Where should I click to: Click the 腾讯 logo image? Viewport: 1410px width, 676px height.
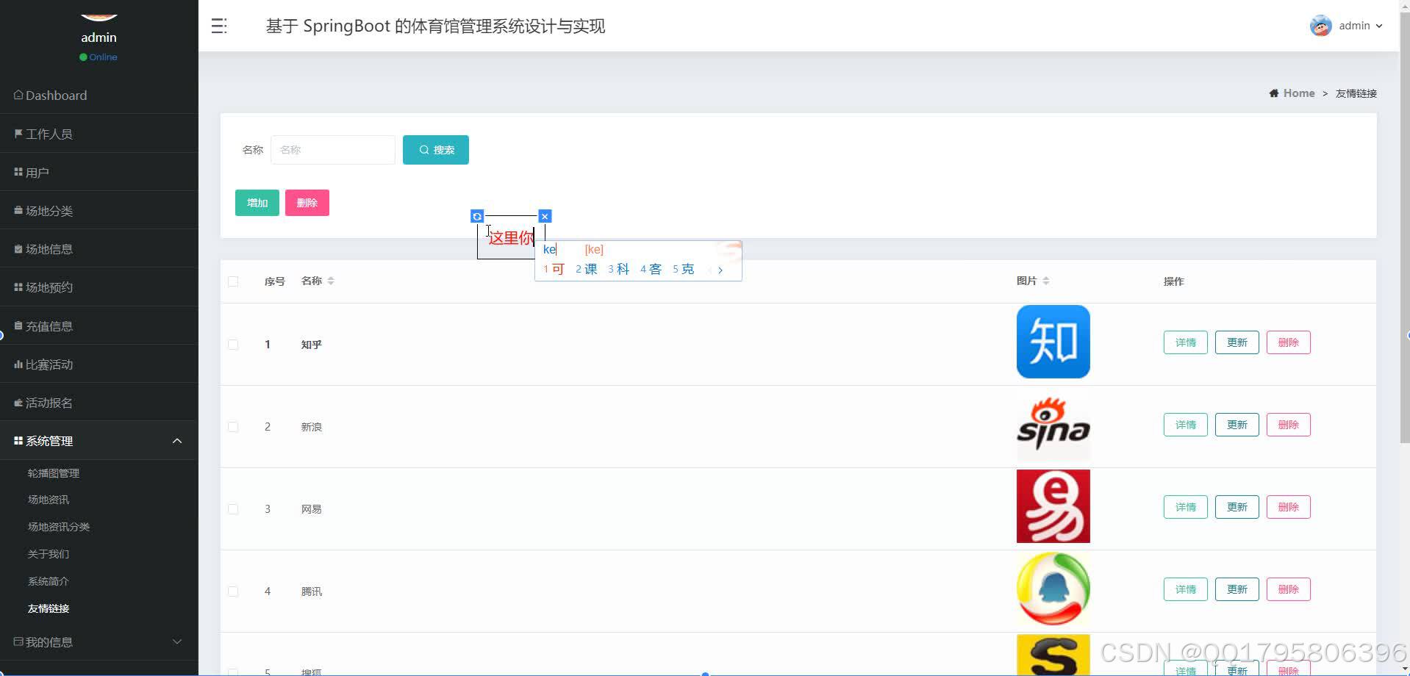(1053, 589)
